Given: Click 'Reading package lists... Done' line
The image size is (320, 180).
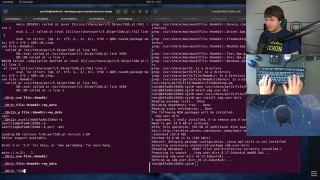Looking at the screenshot, I should 178,101.
